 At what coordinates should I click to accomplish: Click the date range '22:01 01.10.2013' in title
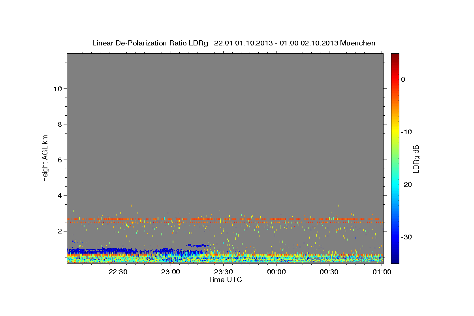coord(243,43)
